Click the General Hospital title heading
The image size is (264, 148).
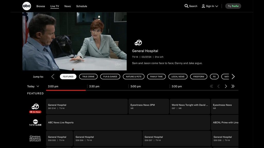coord(145,51)
